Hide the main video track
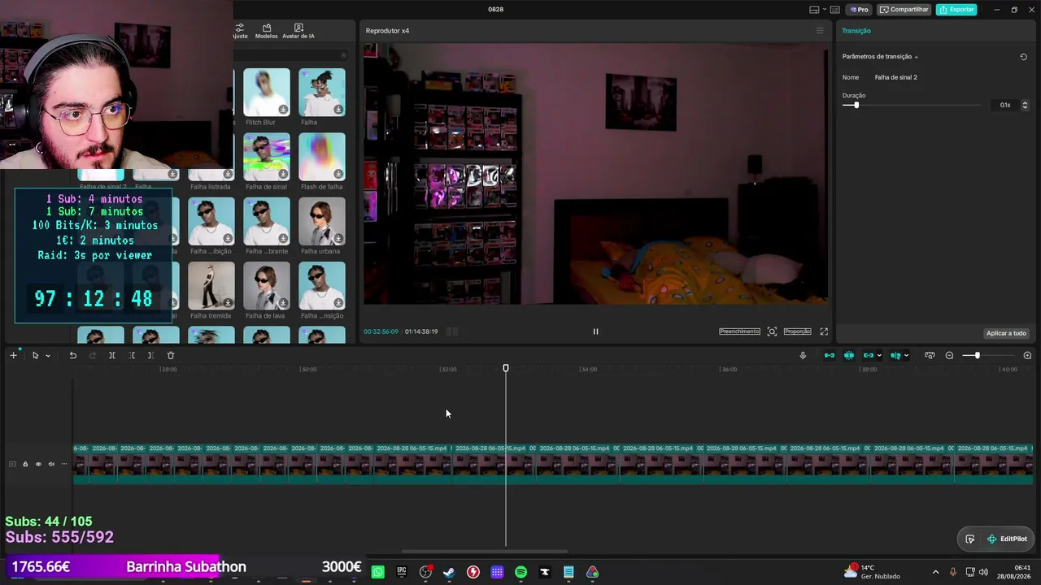 pos(38,464)
